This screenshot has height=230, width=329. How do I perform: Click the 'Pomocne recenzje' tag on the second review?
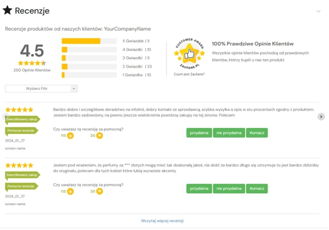[x=21, y=186]
